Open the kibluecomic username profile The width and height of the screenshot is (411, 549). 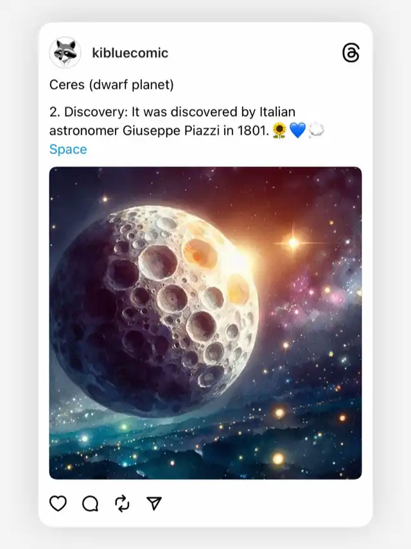pos(130,53)
